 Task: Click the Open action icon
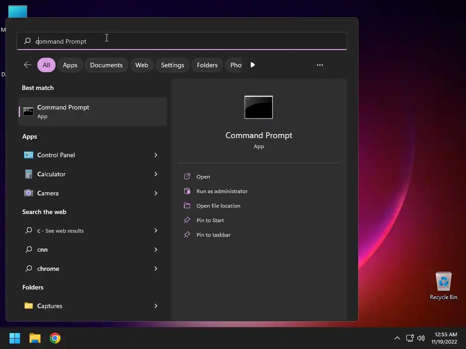[187, 176]
